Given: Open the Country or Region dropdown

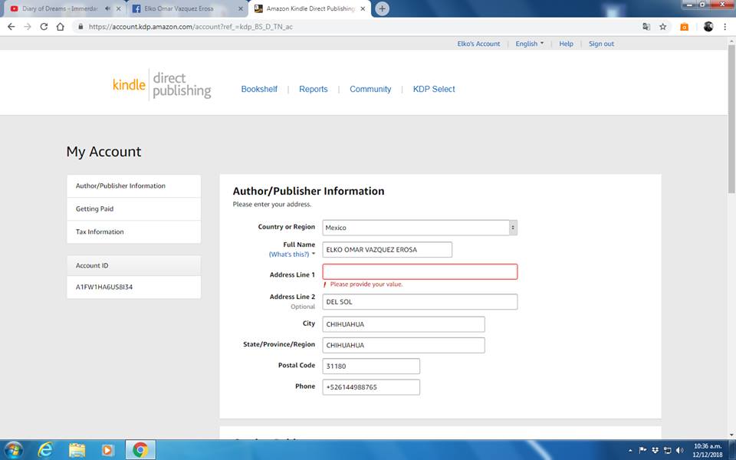Looking at the screenshot, I should point(419,228).
